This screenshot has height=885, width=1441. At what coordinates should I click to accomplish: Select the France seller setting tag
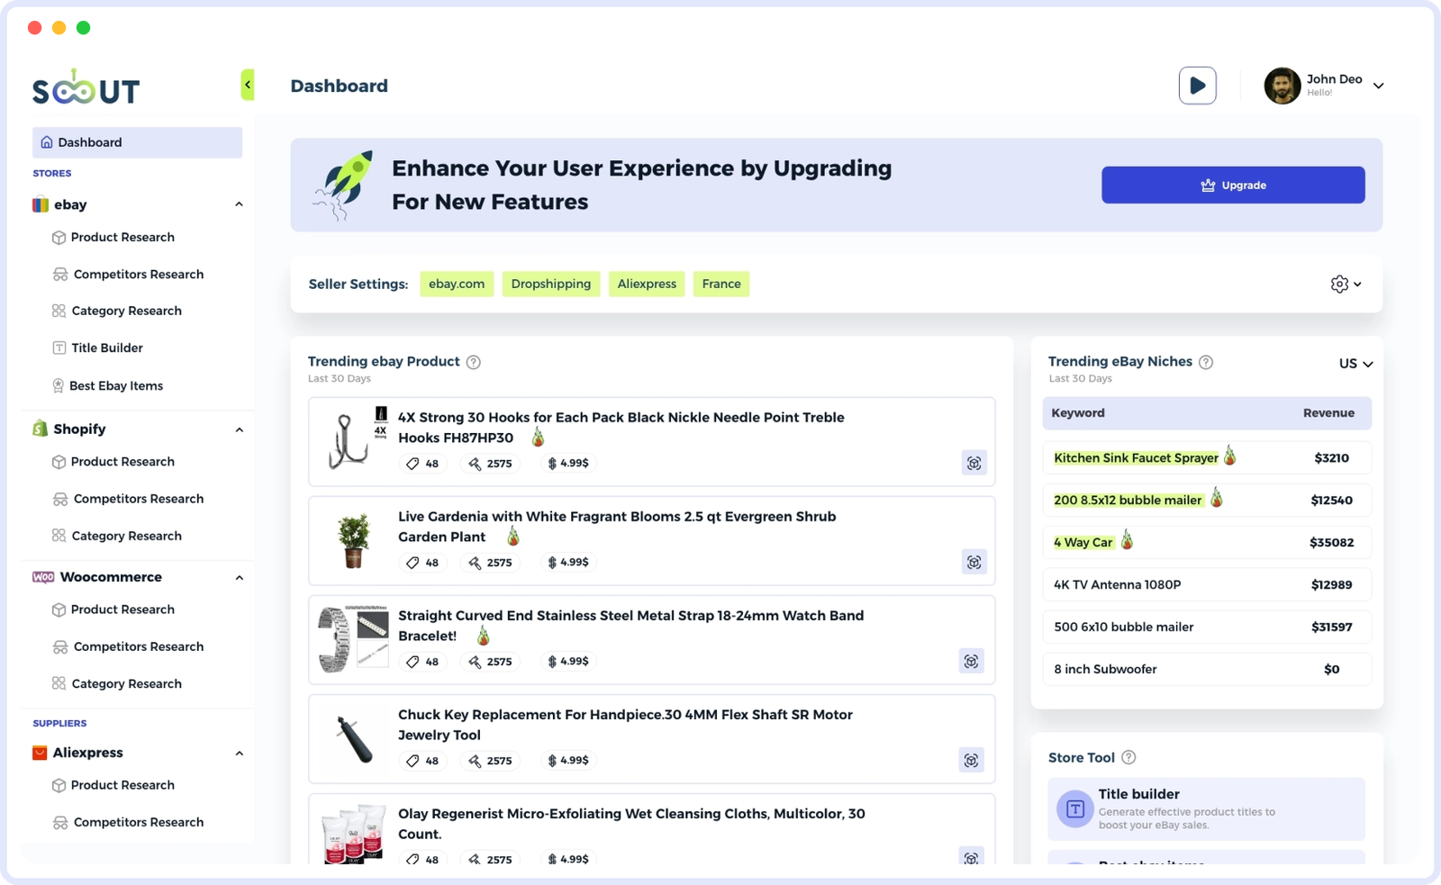pos(721,284)
